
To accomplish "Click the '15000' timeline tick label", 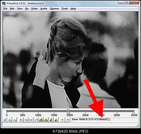I will click(54, 115).
